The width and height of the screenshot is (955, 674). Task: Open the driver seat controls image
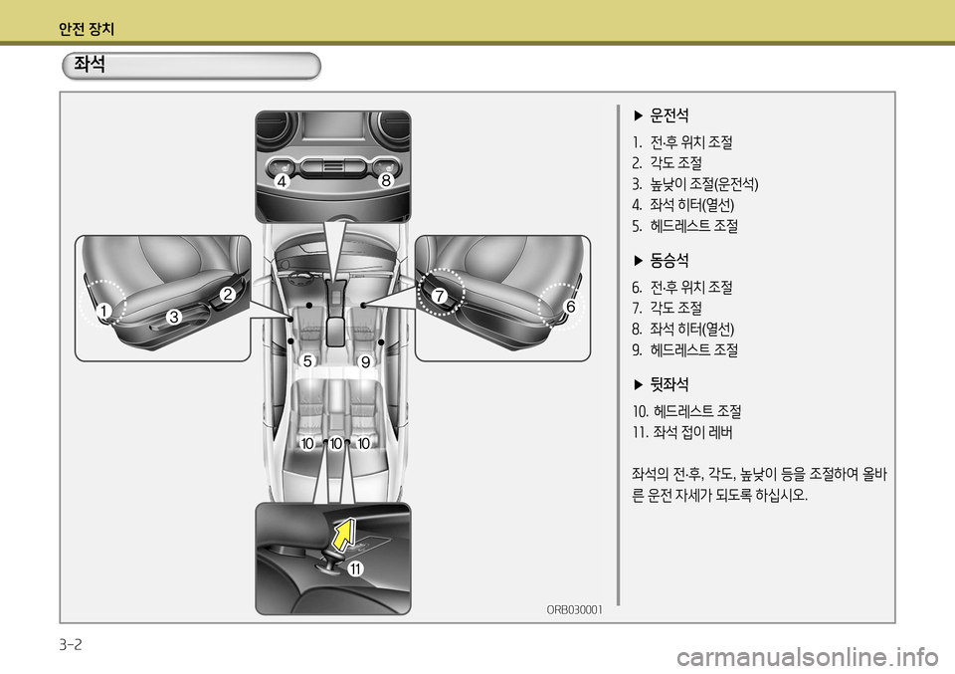click(162, 298)
